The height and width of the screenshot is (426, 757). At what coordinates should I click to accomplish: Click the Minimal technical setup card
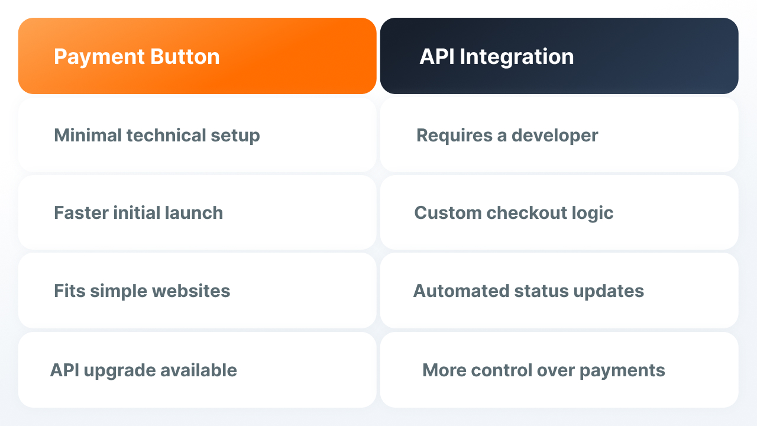(x=198, y=135)
